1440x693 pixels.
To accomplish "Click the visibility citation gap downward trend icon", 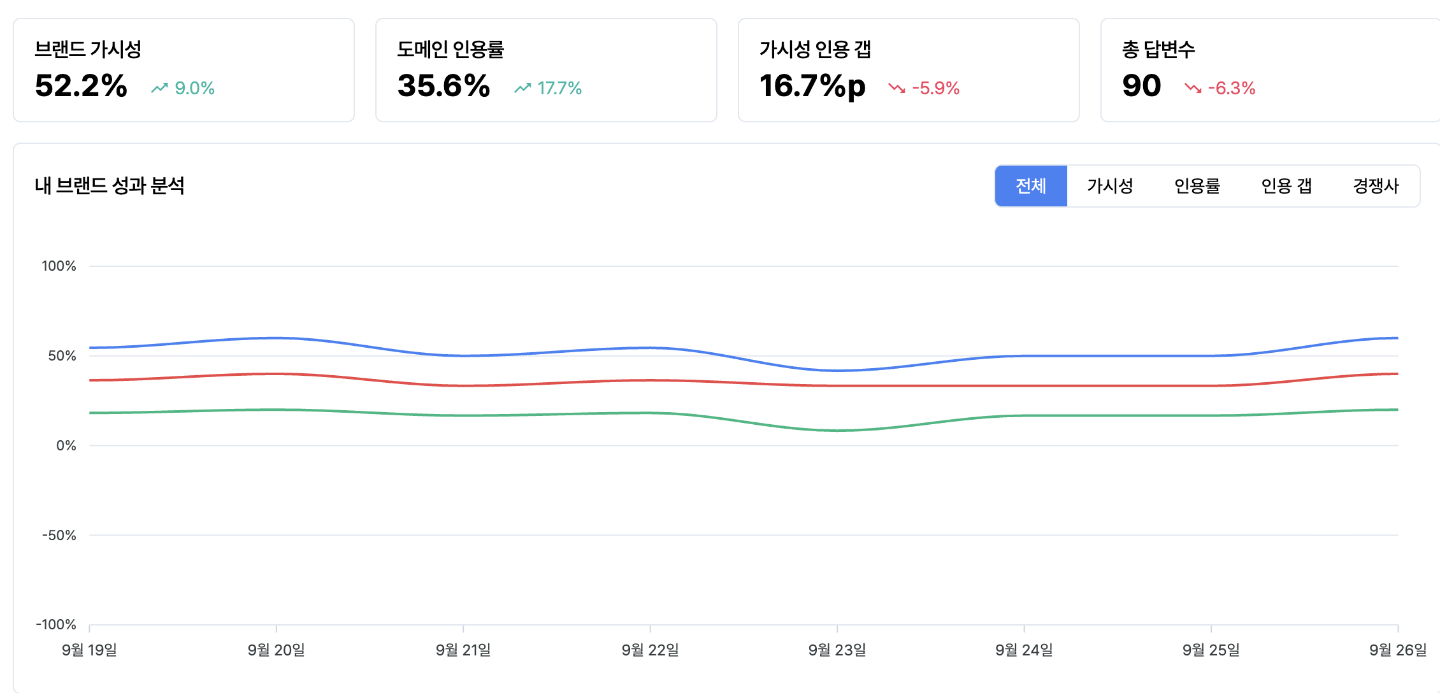I will (896, 88).
